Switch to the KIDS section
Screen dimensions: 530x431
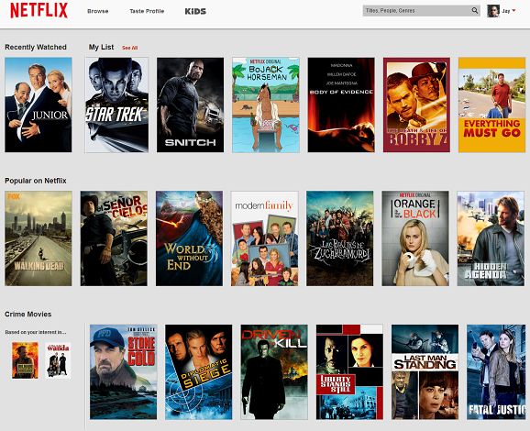(195, 11)
